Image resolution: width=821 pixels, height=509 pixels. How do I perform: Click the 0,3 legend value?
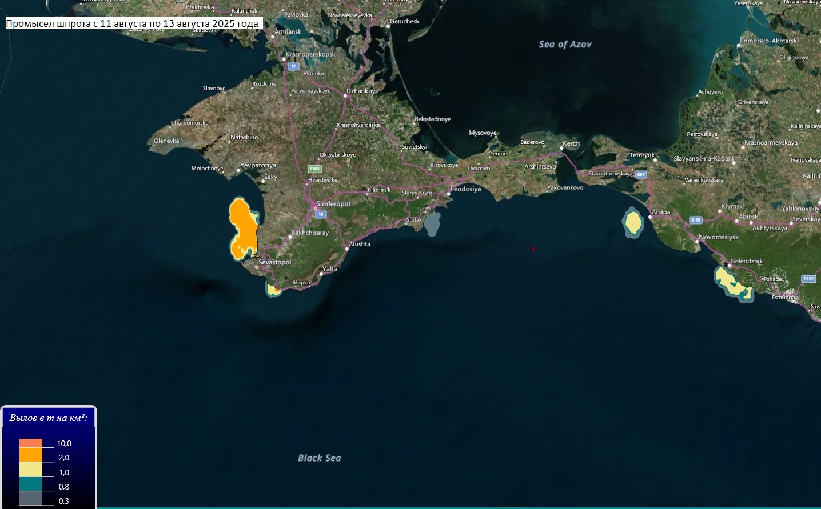[64, 501]
